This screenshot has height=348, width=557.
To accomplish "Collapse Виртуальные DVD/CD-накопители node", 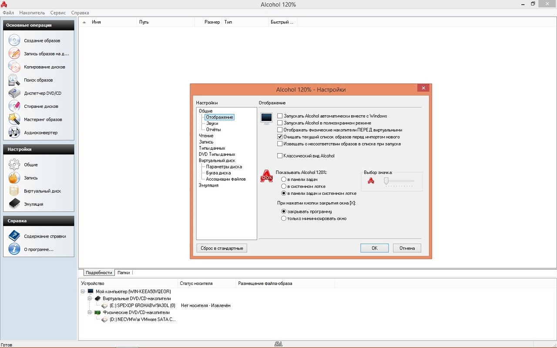I will [90, 298].
